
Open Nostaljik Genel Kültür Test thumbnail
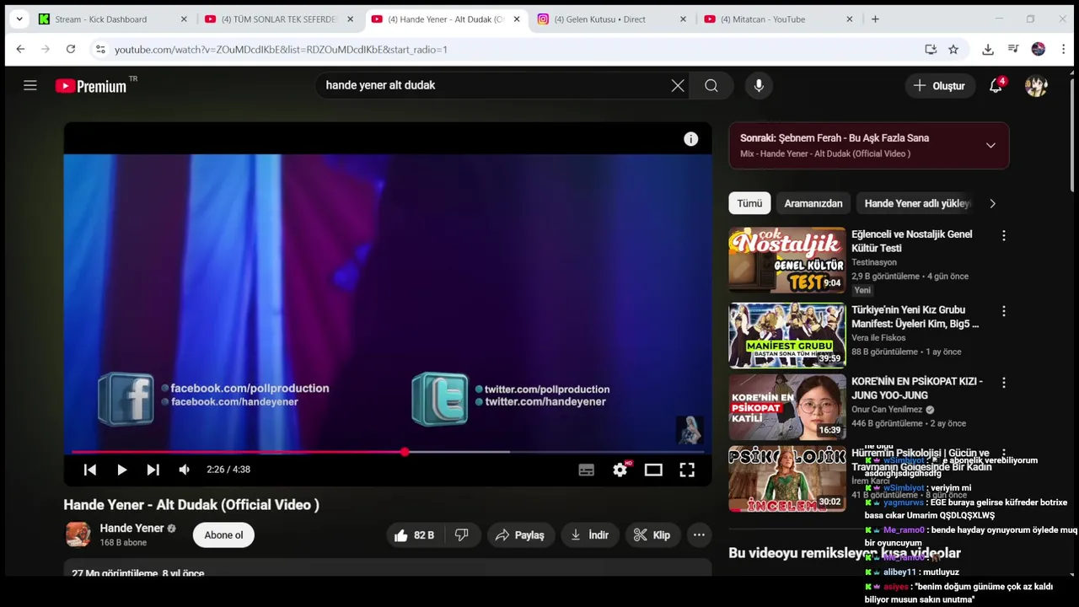[x=787, y=260]
